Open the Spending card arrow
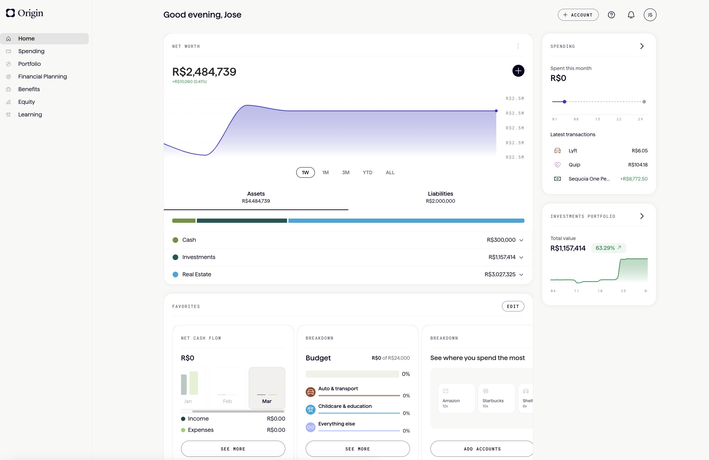Screen dimensions: 709x460 point(642,46)
